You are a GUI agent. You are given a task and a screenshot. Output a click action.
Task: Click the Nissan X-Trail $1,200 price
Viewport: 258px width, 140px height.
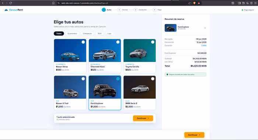click(59, 106)
